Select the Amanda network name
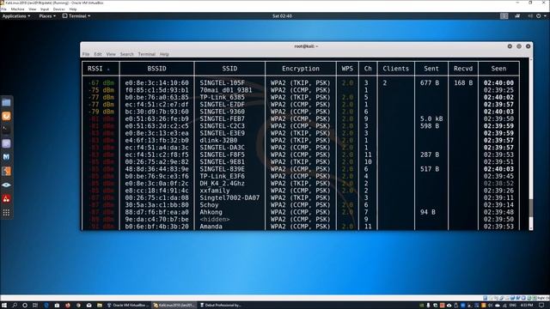Image resolution: width=550 pixels, height=309 pixels. 211,227
